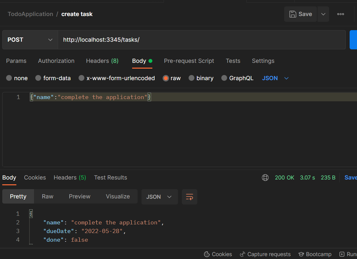Image resolution: width=357 pixels, height=259 pixels.
Task: Click the TodoApplication breadcrumb link
Action: pos(30,14)
